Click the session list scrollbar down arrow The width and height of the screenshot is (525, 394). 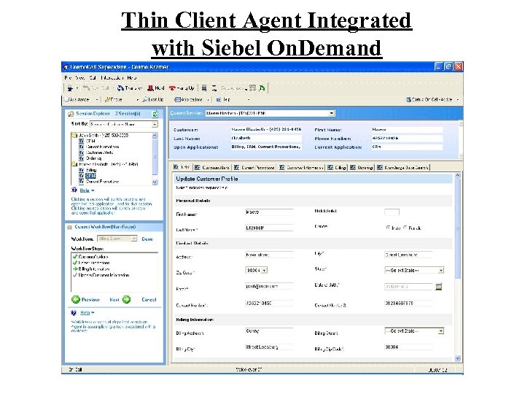(x=155, y=182)
